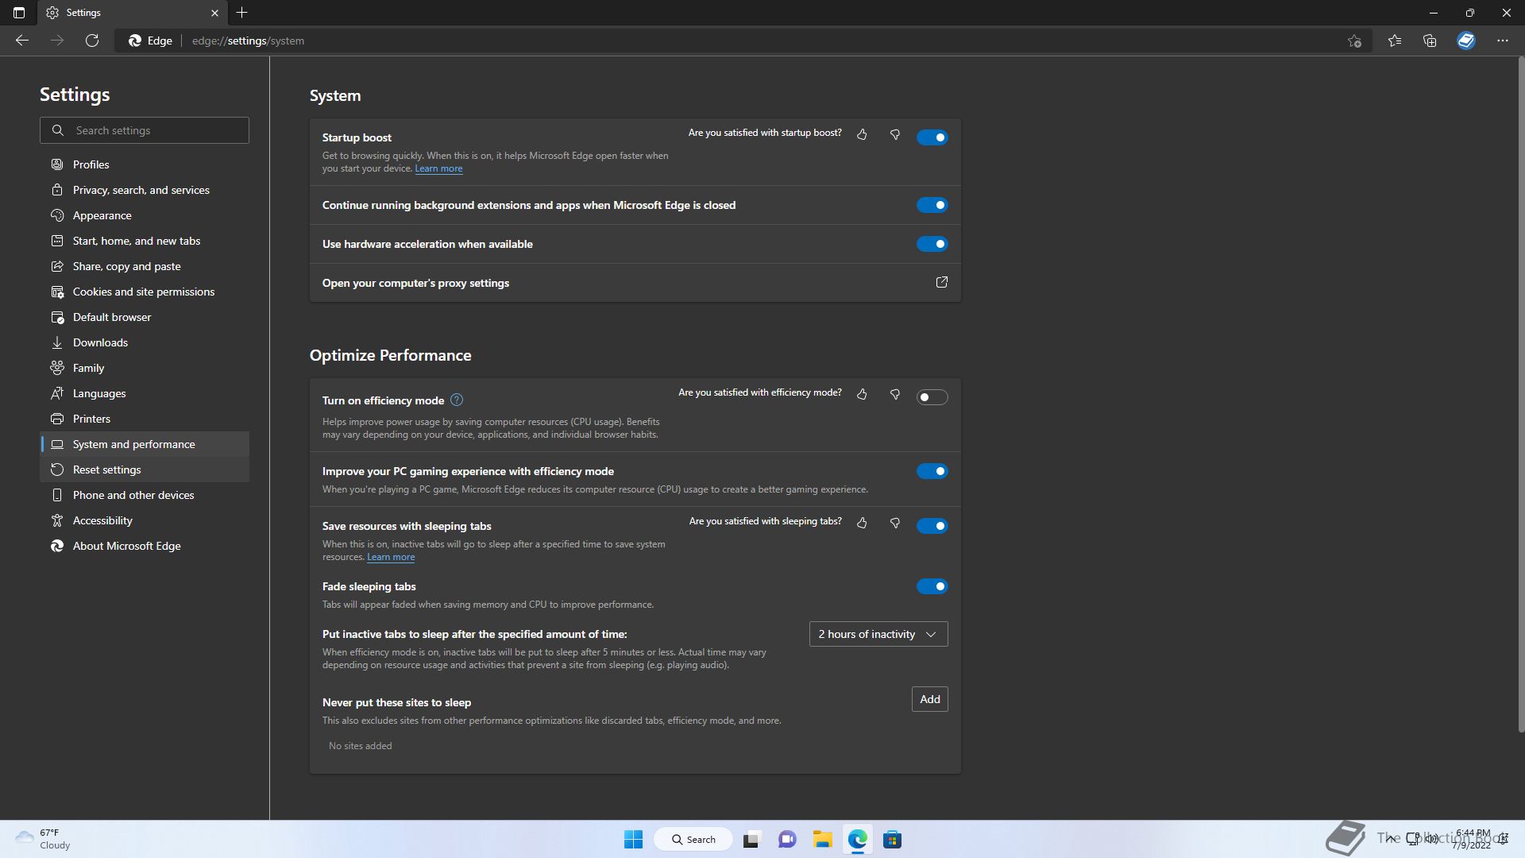Toggle PC gaming efficiency mode switch
The image size is (1525, 858).
pos(932,471)
